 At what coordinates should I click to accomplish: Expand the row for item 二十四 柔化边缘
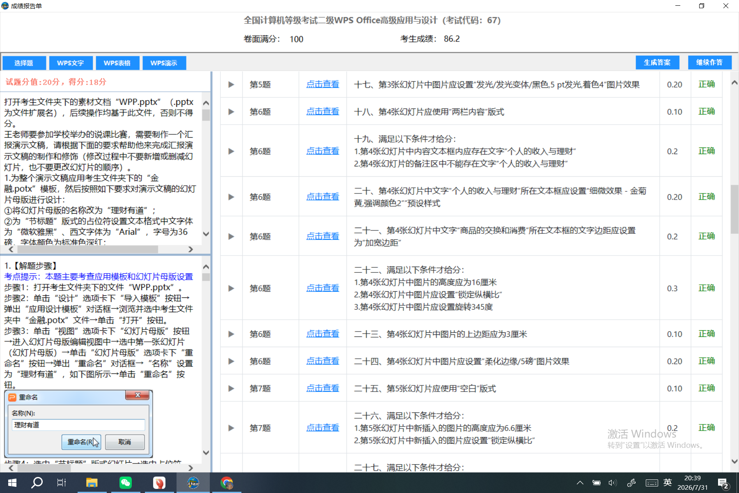231,361
